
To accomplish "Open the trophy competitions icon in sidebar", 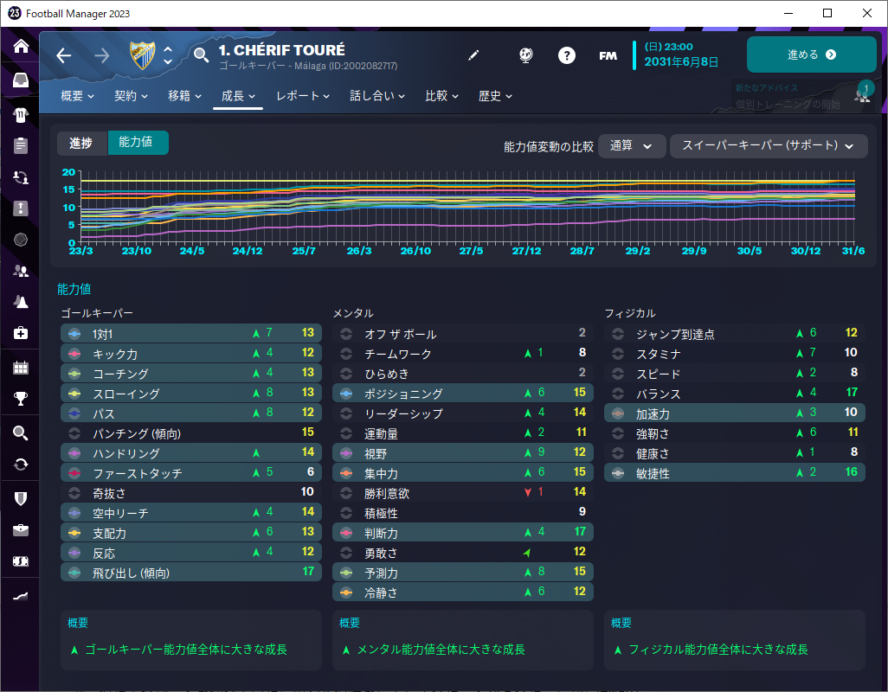I will [21, 399].
